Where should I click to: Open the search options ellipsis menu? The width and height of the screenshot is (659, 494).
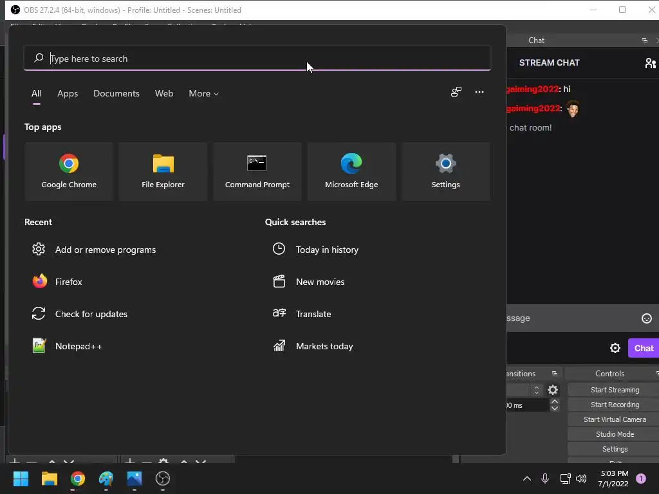click(x=479, y=92)
